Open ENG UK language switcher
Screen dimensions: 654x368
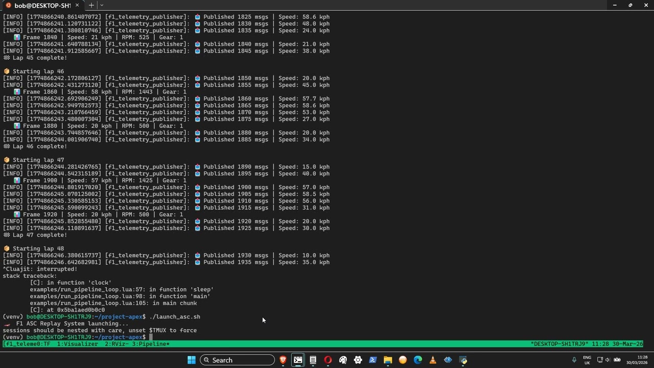pyautogui.click(x=587, y=360)
